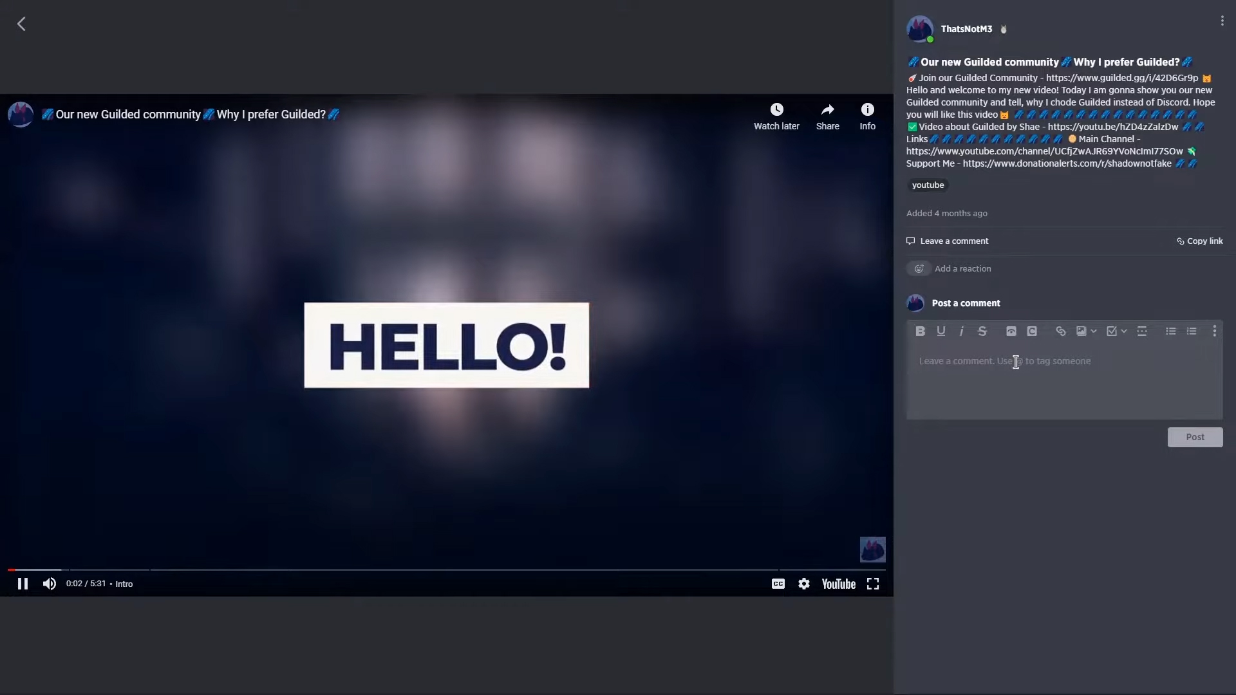
Task: Toggle italic formatting in comment editor
Action: (961, 331)
